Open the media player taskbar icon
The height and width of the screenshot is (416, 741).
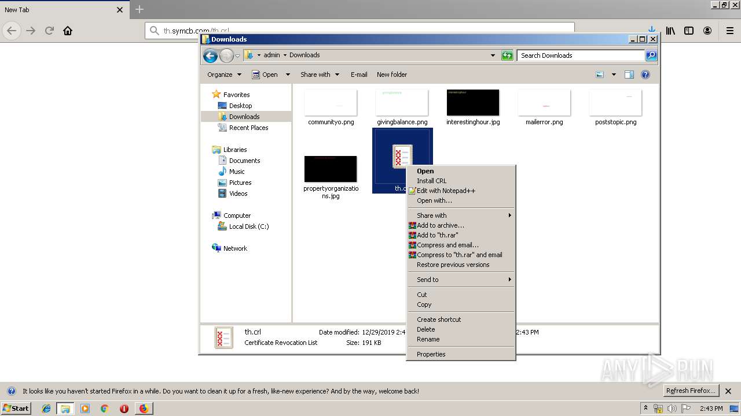click(85, 408)
